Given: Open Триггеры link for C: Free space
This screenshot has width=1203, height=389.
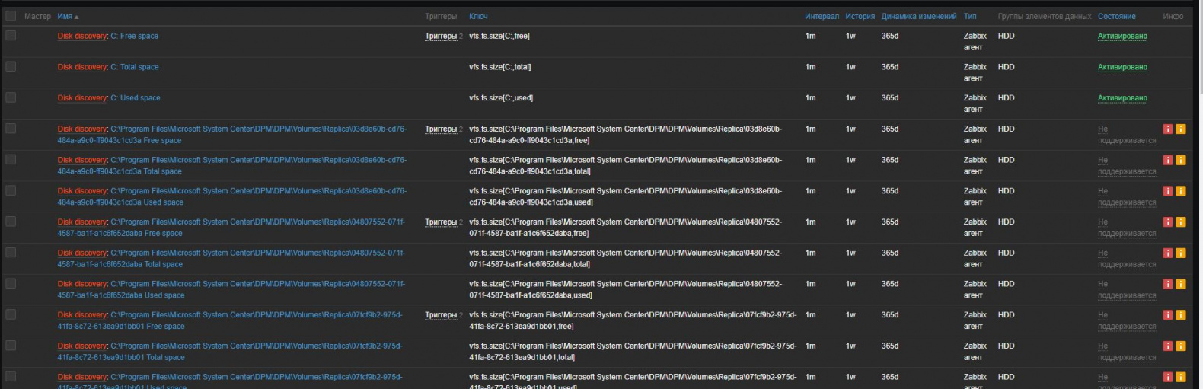Looking at the screenshot, I should point(441,36).
